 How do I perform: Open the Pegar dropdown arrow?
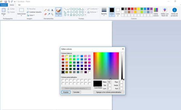tap(4, 16)
